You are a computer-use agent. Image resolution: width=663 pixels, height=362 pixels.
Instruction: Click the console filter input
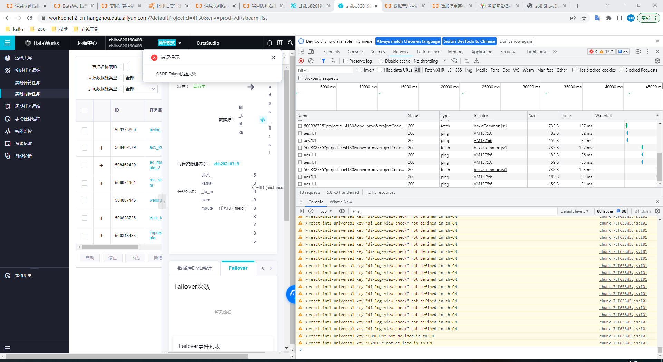(453, 211)
